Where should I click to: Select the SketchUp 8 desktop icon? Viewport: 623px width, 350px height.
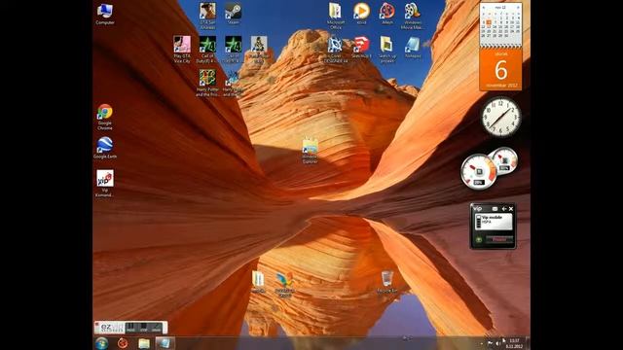click(361, 48)
